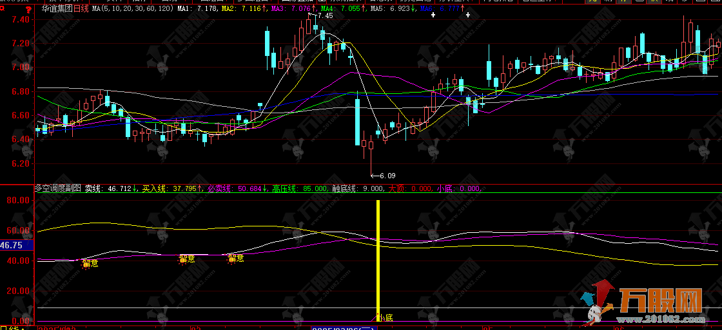Open the 多空调度副图 indicator name
Viewport: 722px width, 330px height.
point(58,188)
